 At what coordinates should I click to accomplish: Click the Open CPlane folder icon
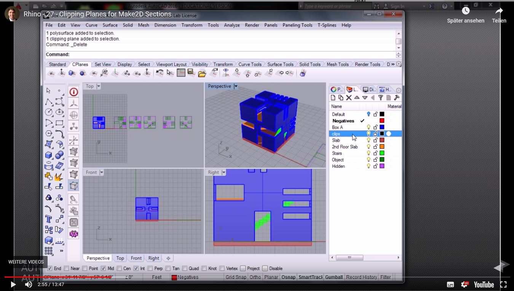(x=202, y=73)
